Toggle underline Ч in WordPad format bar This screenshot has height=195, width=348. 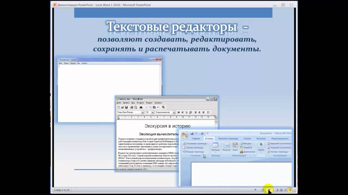[186, 112]
